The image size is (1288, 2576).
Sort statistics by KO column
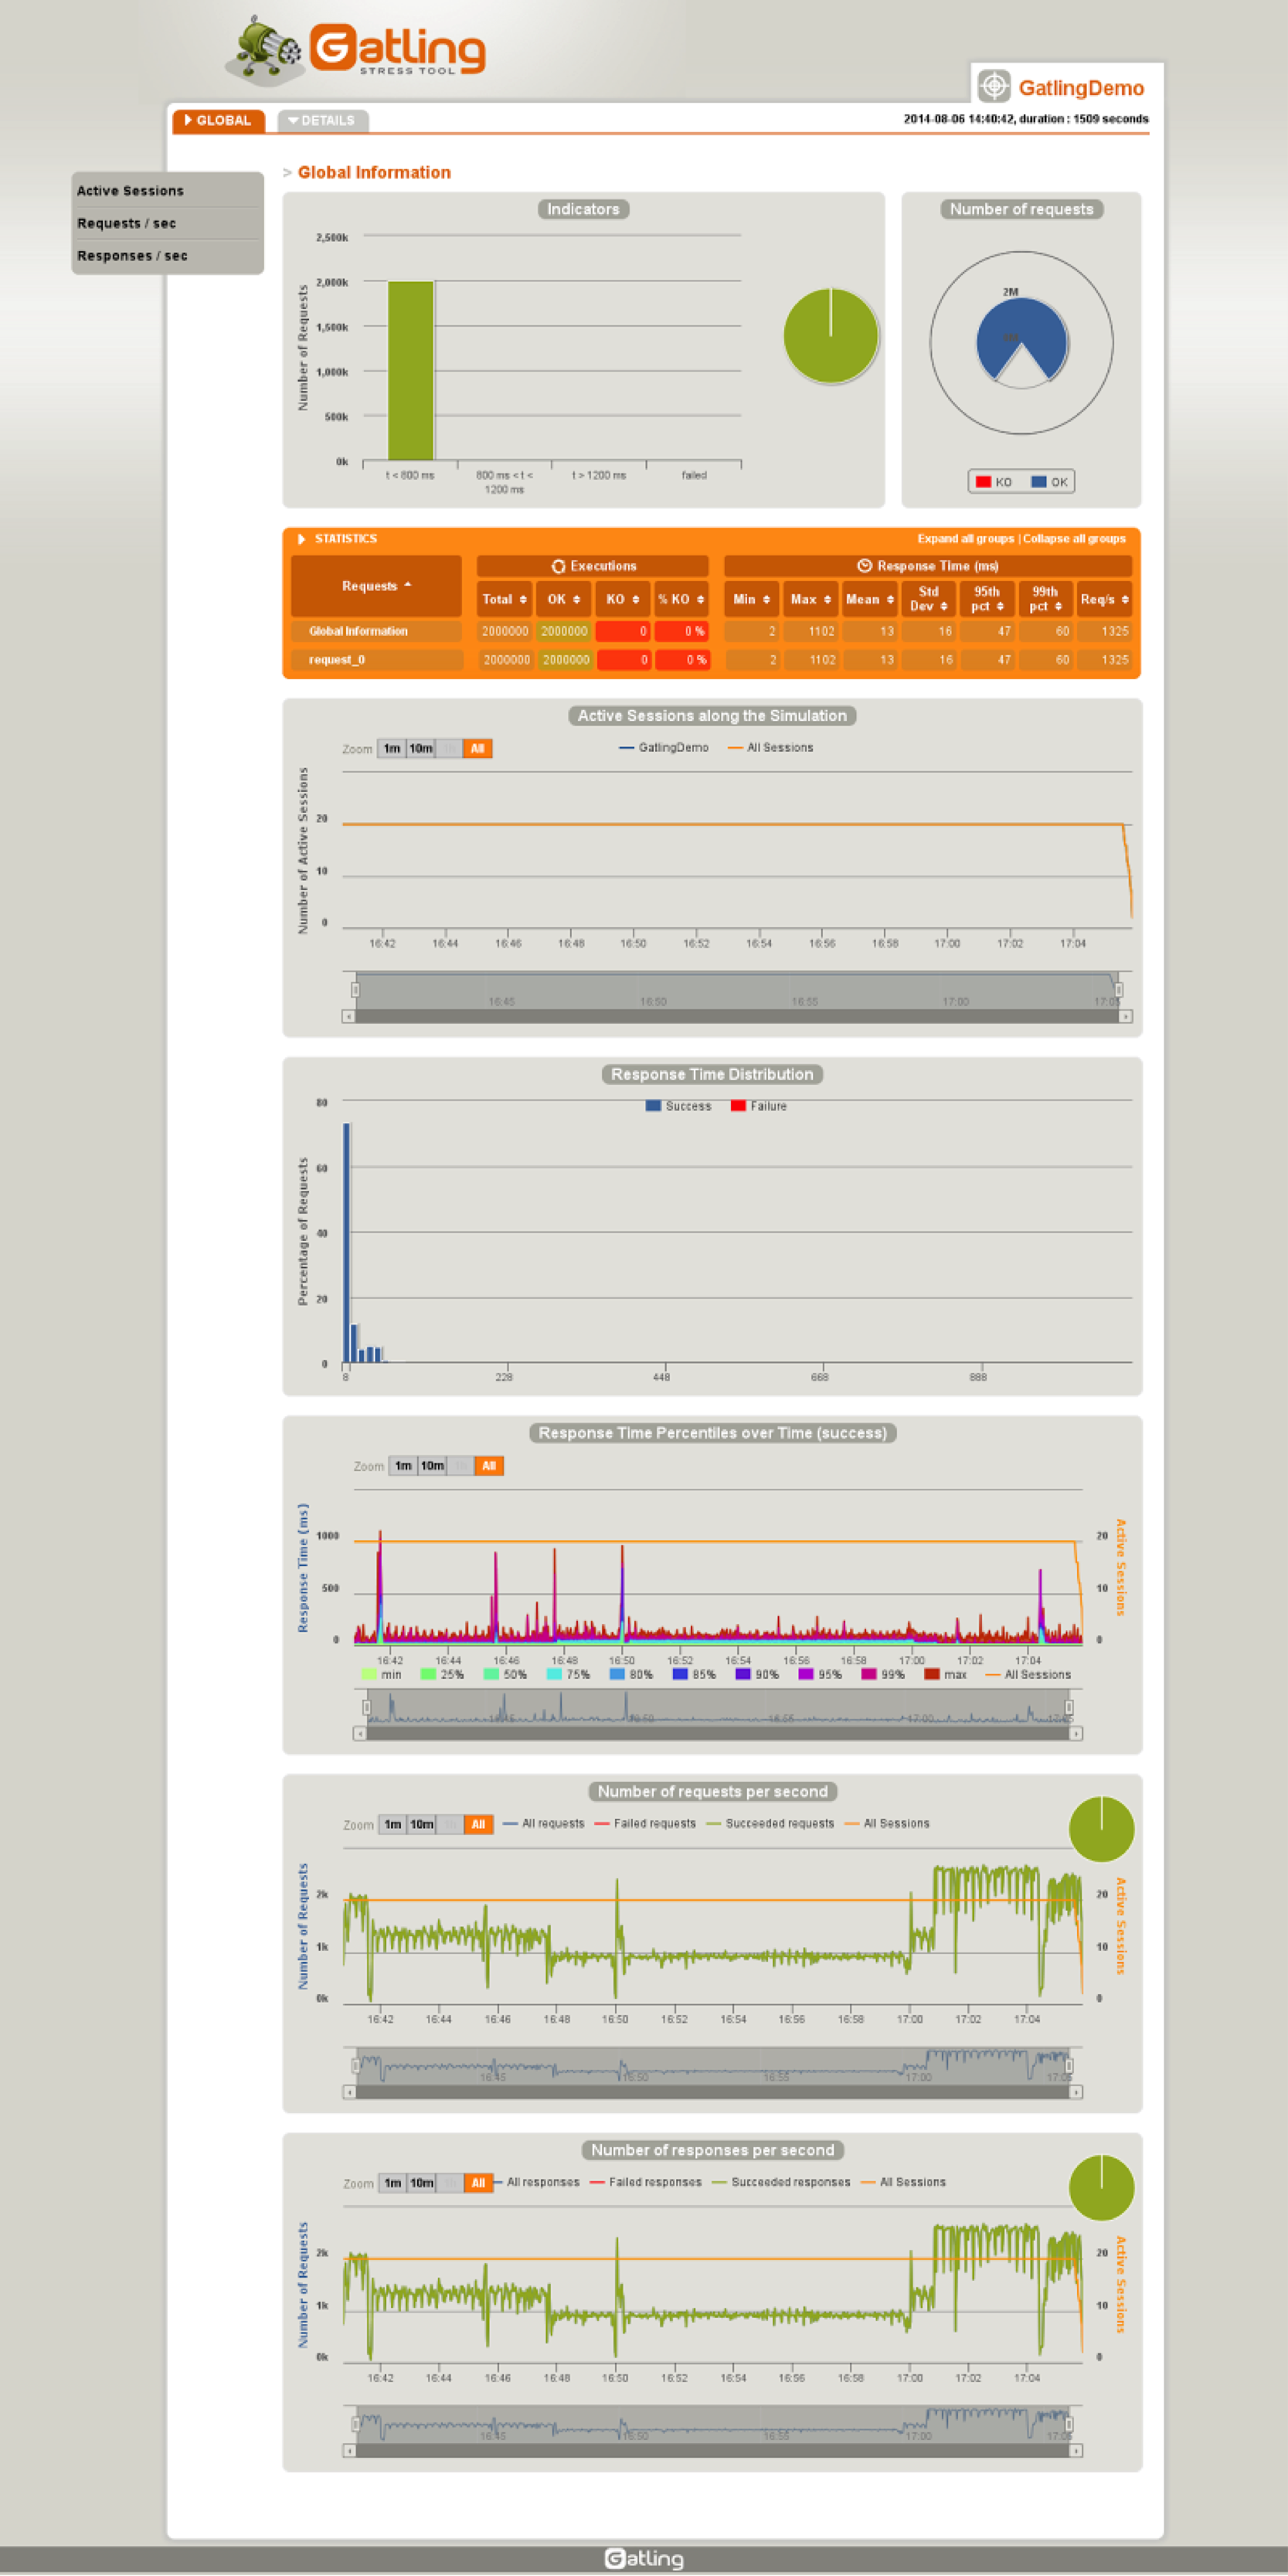tap(622, 600)
